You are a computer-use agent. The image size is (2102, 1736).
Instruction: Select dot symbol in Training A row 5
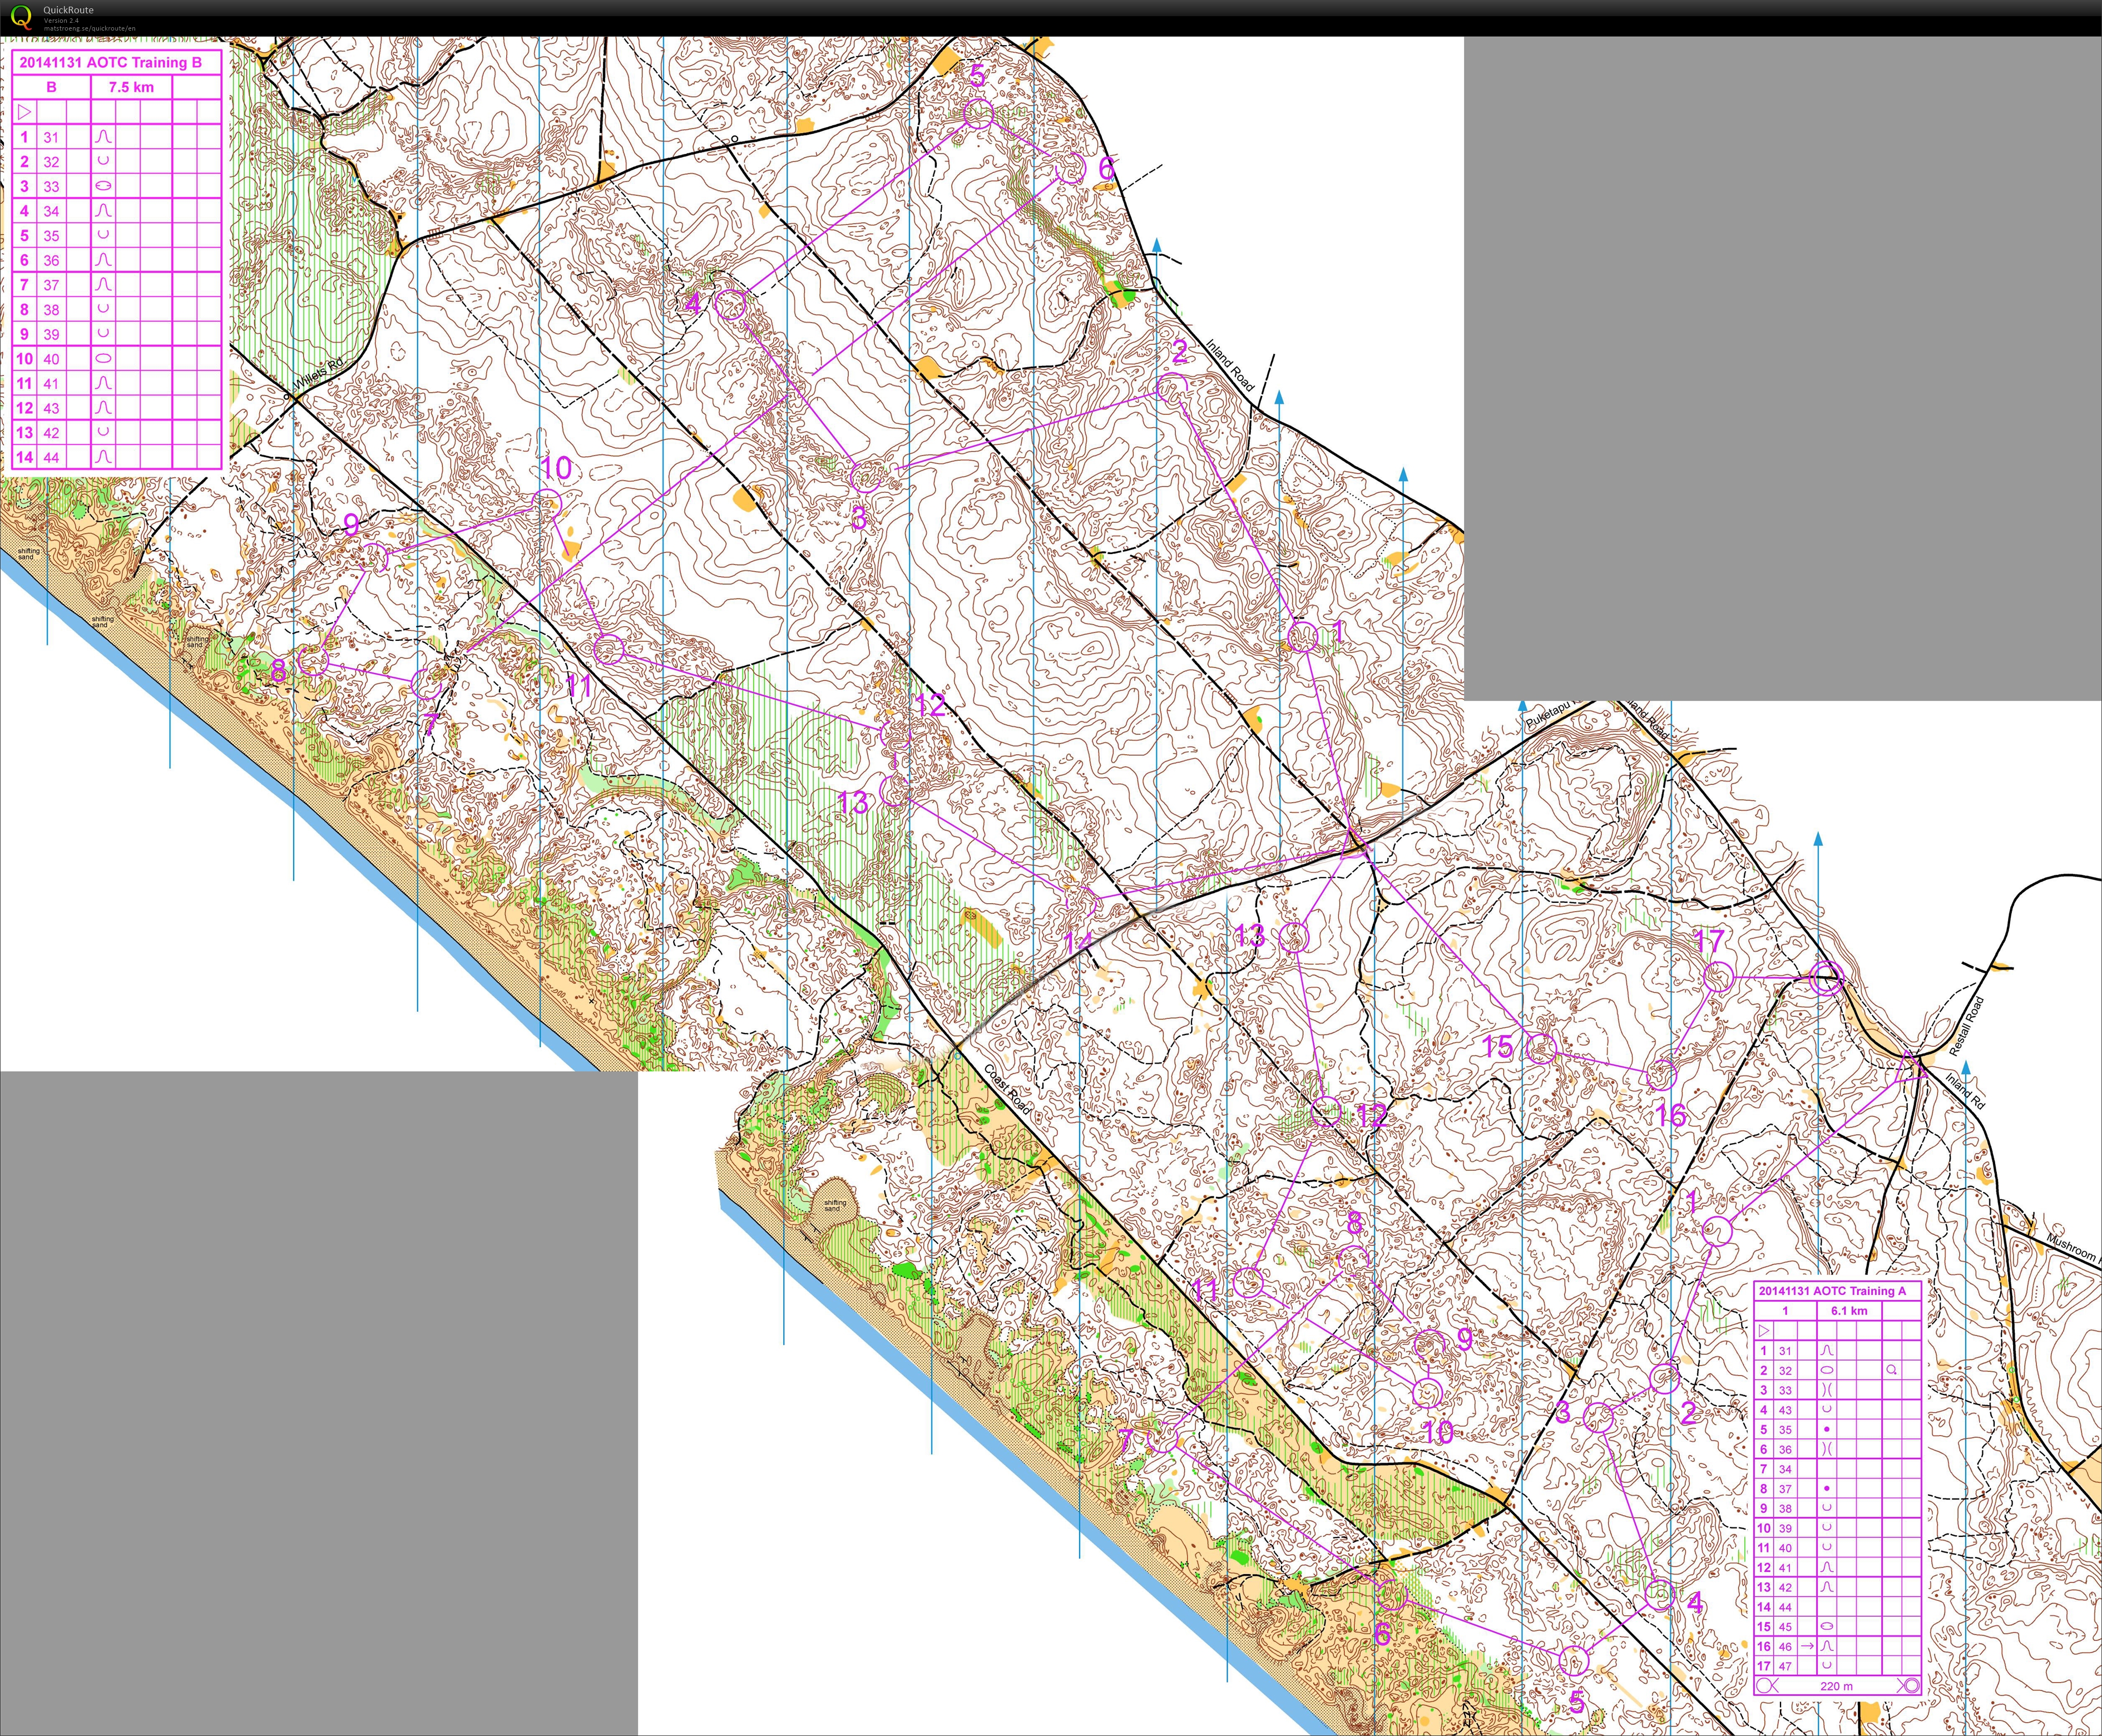[1827, 1429]
